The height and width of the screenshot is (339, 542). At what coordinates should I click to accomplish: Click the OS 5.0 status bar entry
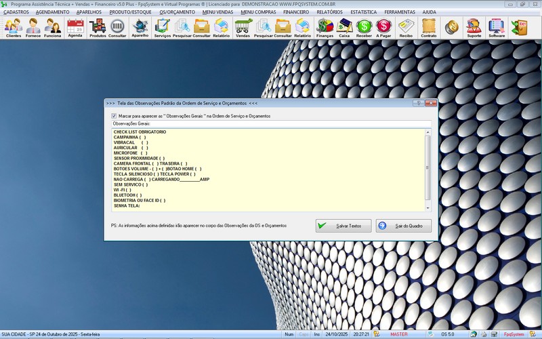pos(448,334)
